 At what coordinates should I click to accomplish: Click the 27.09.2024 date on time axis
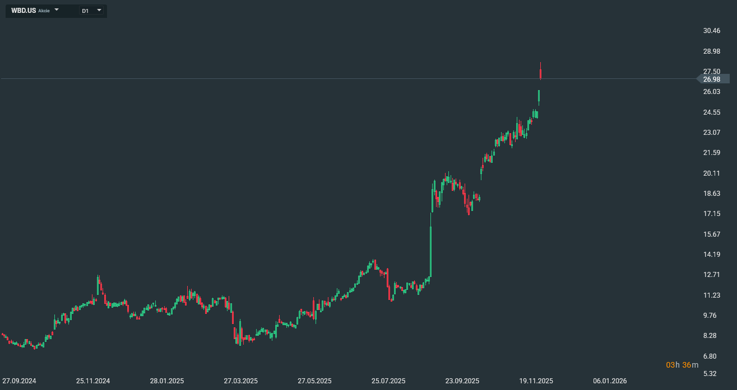tap(19, 381)
